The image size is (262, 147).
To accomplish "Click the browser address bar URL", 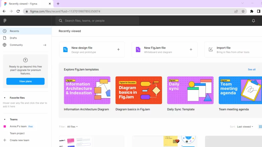I will [x=65, y=11].
